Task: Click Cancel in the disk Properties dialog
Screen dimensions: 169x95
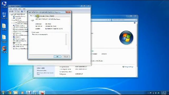Action: tap(66, 57)
